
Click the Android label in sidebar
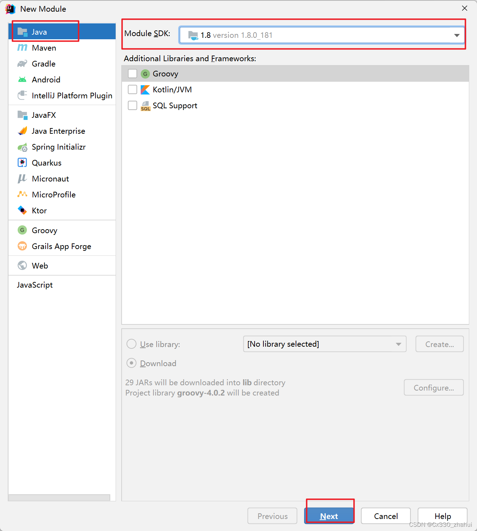point(46,80)
